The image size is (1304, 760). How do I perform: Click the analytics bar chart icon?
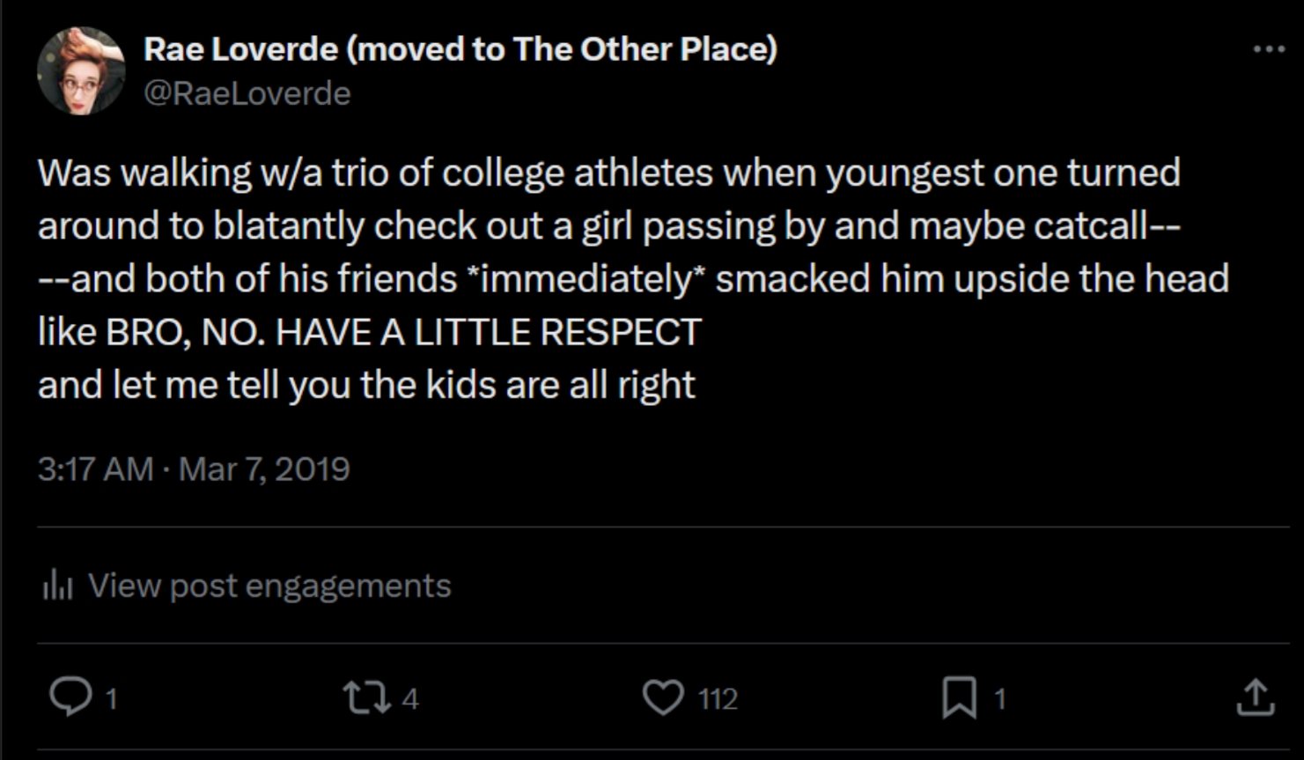57,585
